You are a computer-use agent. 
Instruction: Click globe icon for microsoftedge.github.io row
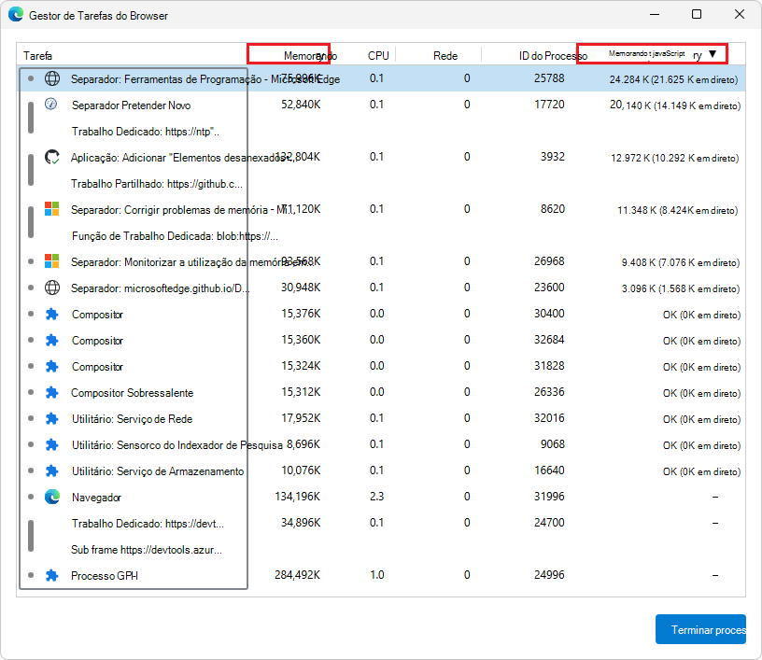(52, 288)
